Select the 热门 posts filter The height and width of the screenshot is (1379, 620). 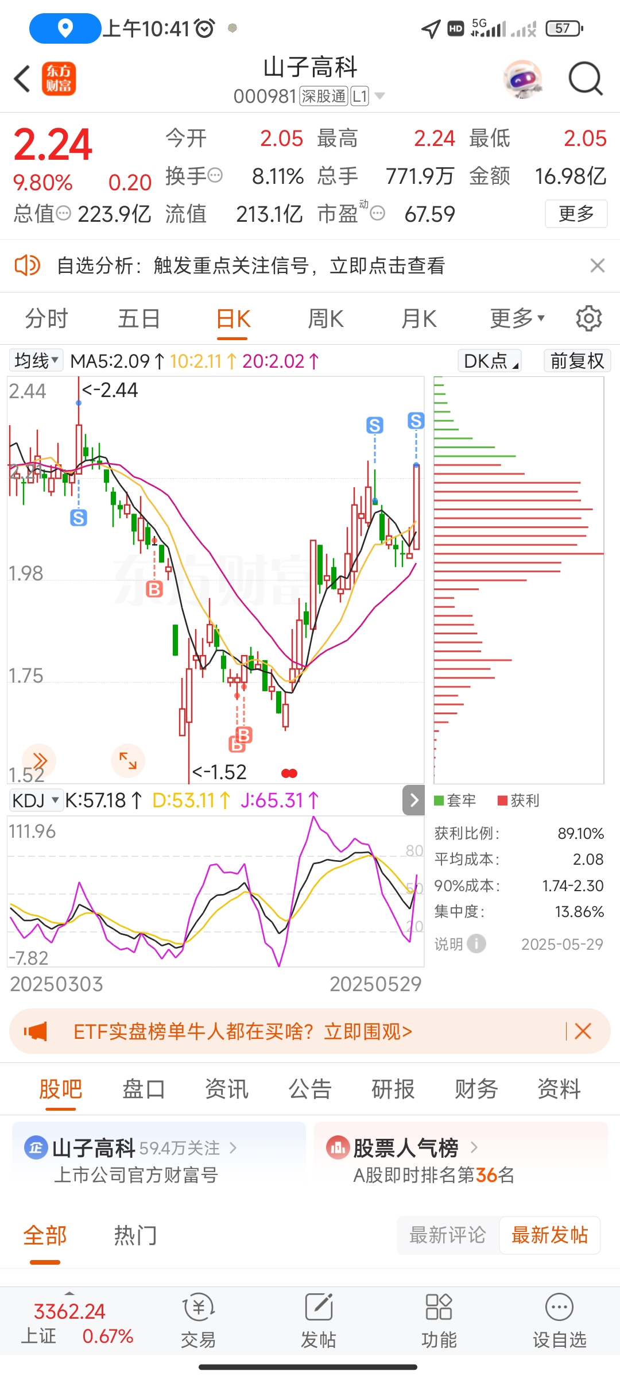coord(135,1235)
